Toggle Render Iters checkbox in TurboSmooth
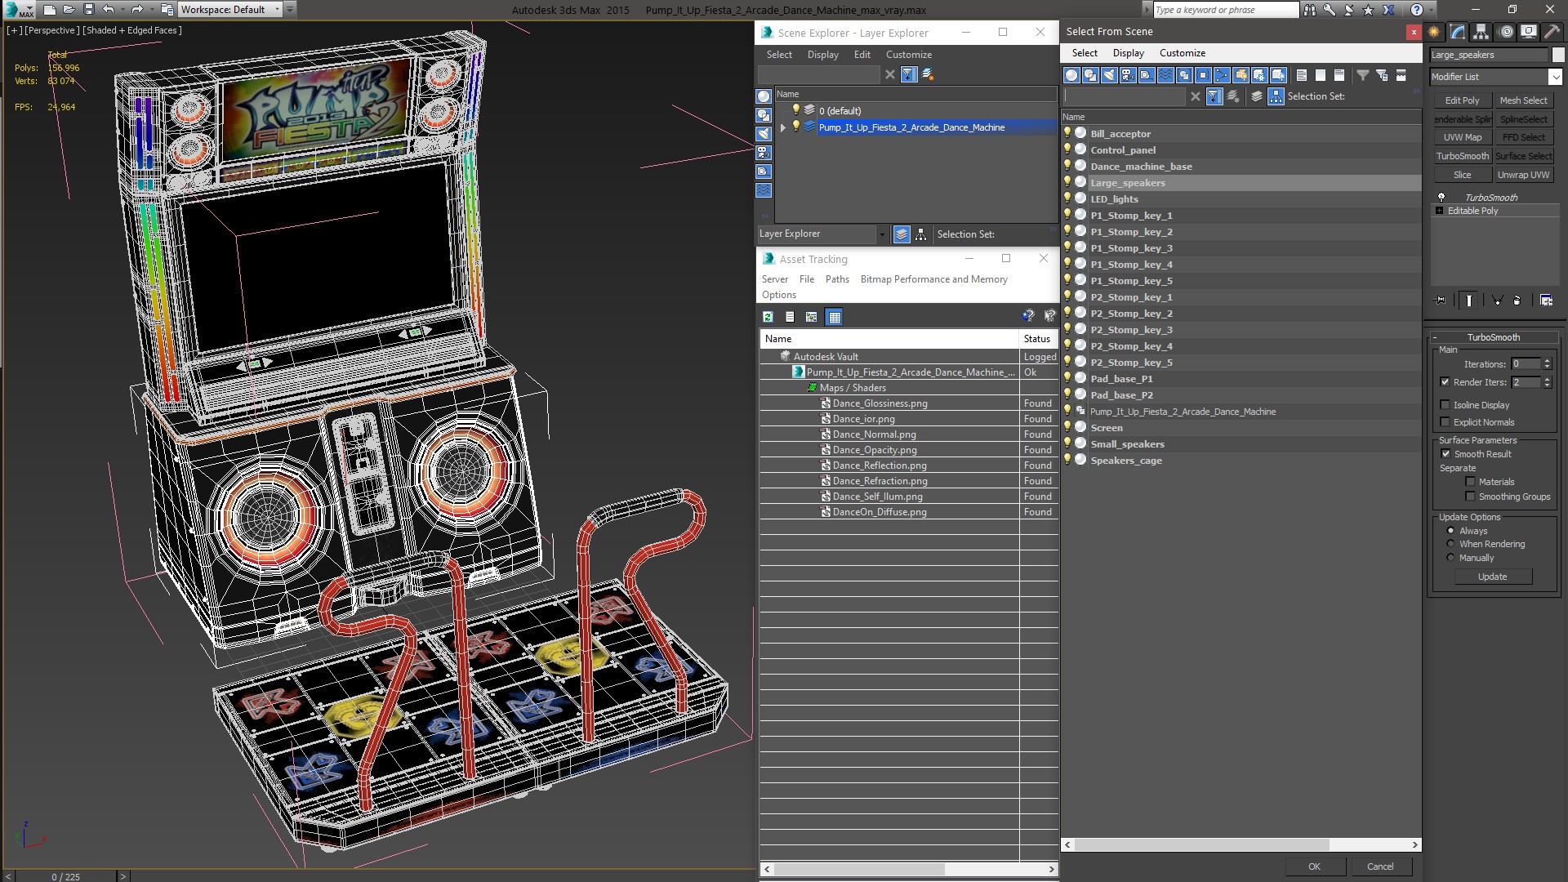Image resolution: width=1568 pixels, height=882 pixels. (1445, 382)
